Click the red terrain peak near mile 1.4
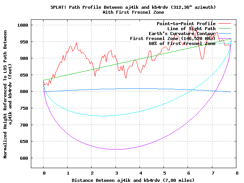This screenshot has height=183, width=244. click(x=76, y=43)
